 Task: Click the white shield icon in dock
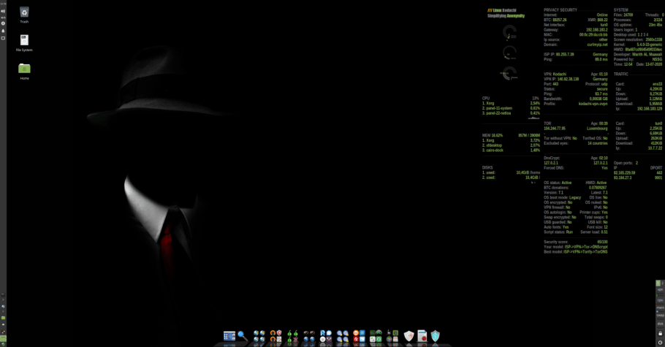pyautogui.click(x=409, y=336)
